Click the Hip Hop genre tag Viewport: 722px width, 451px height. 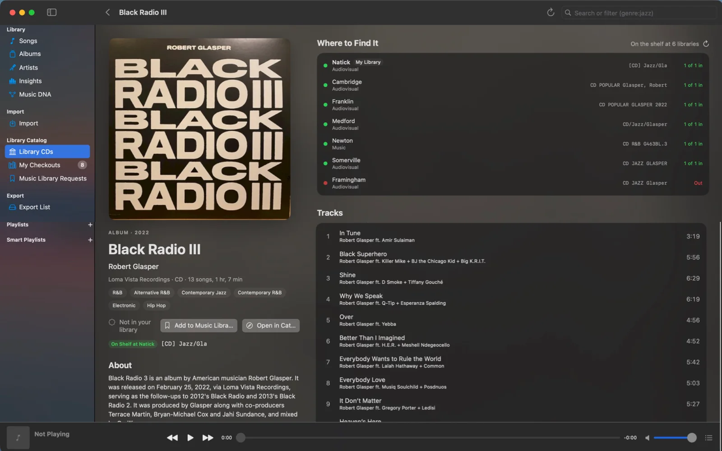point(156,306)
